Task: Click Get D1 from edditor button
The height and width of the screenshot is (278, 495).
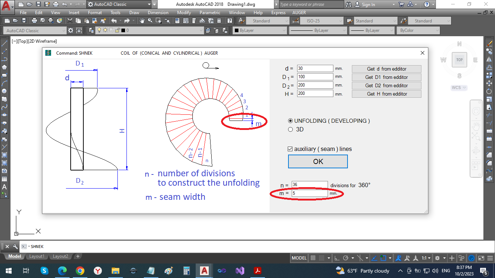Action: 386,77
